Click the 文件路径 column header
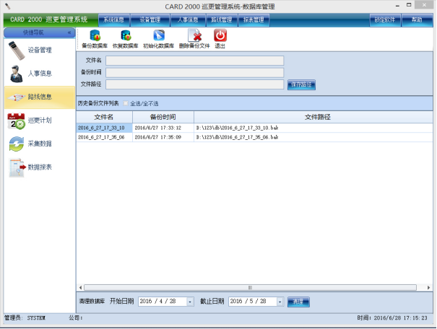This screenshot has width=437, height=329. 313,117
